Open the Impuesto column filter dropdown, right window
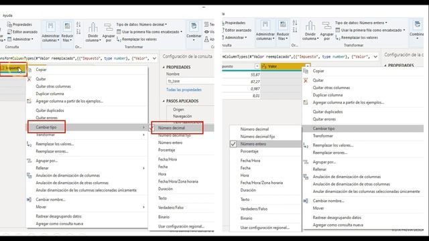429x241 pixels. point(257,66)
